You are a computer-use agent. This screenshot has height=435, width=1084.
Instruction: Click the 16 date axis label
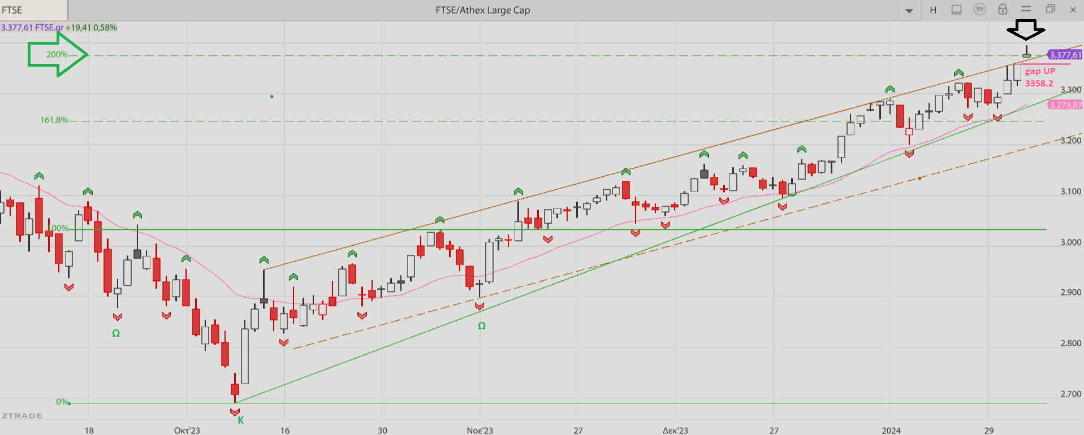tap(285, 430)
